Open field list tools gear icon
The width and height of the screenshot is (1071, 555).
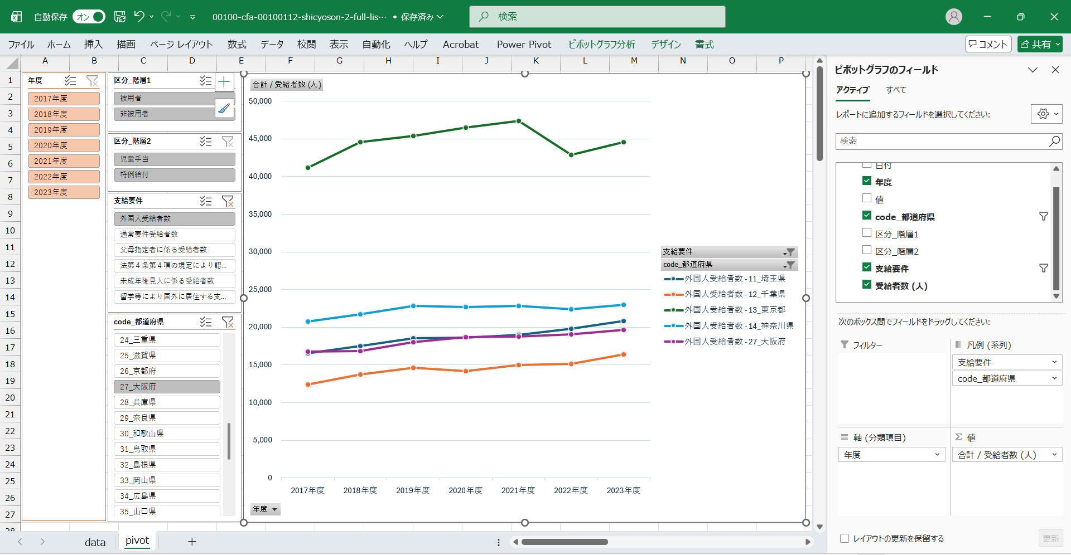(x=1046, y=114)
